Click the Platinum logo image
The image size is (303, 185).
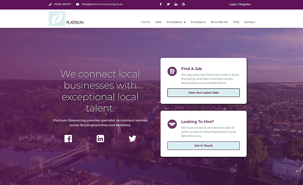click(x=66, y=19)
